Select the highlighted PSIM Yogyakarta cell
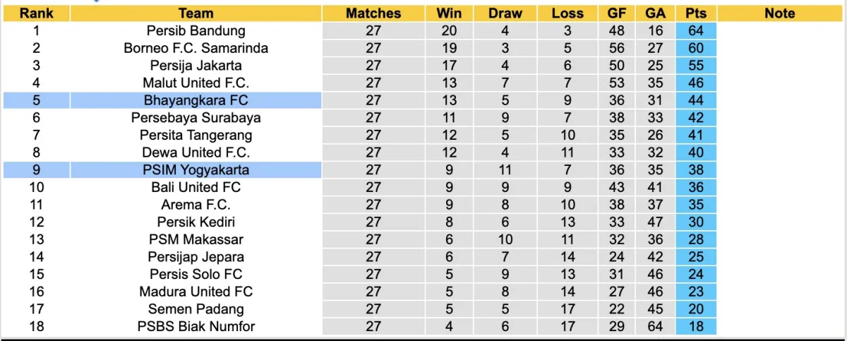This screenshot has height=341, width=847. click(196, 169)
